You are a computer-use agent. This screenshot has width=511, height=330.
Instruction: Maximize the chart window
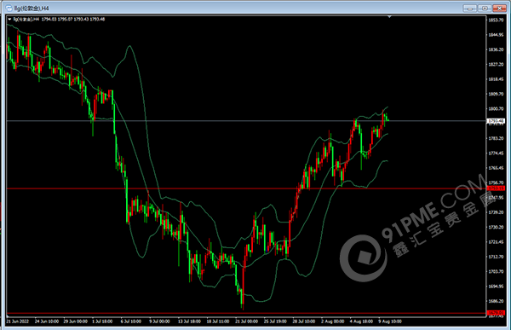[485, 9]
